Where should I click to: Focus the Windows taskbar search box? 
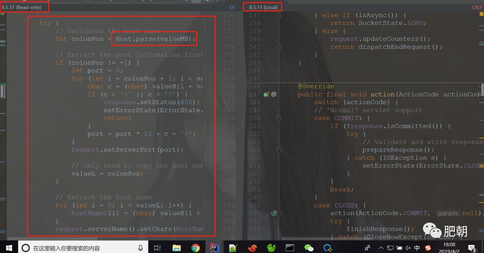(83, 248)
